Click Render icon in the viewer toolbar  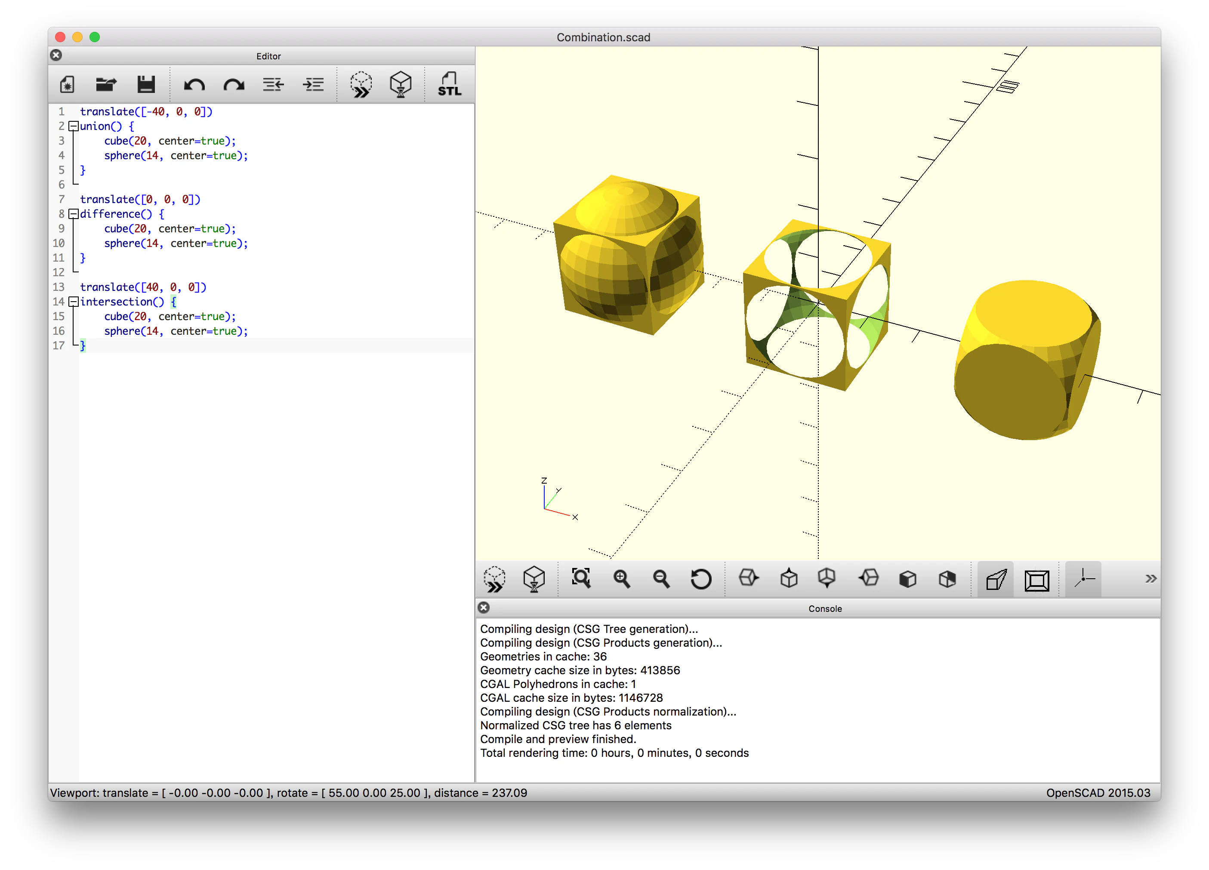point(534,579)
